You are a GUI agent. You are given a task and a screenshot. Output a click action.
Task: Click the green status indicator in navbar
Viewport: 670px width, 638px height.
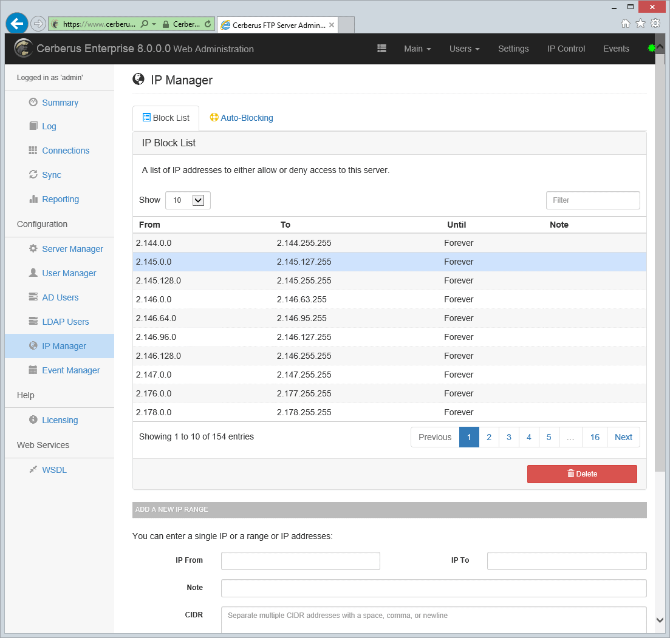[651, 48]
